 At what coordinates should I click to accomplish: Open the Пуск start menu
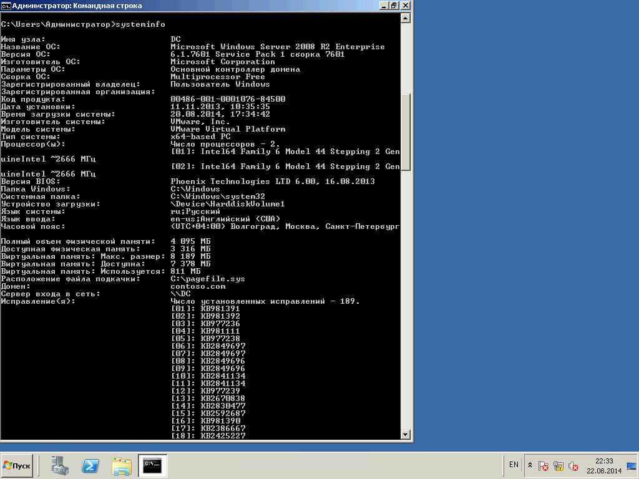18,465
